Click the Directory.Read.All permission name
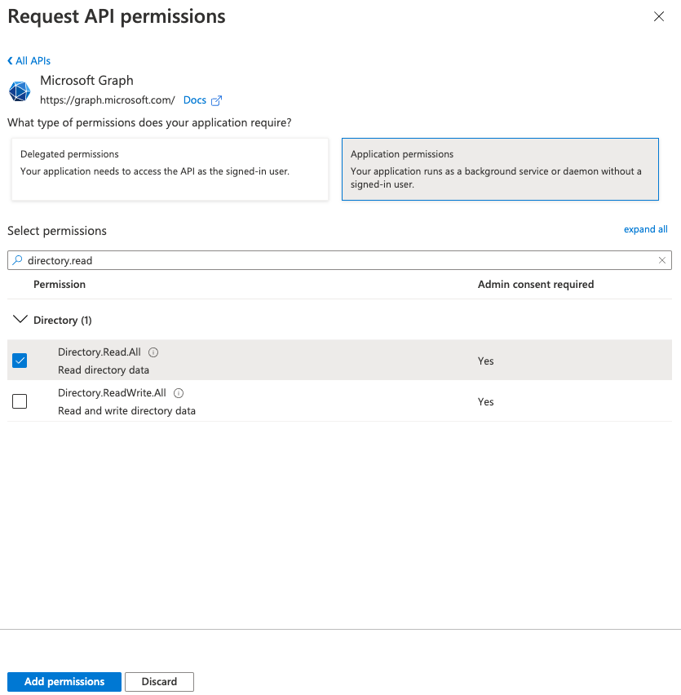The image size is (681, 695). [x=99, y=352]
